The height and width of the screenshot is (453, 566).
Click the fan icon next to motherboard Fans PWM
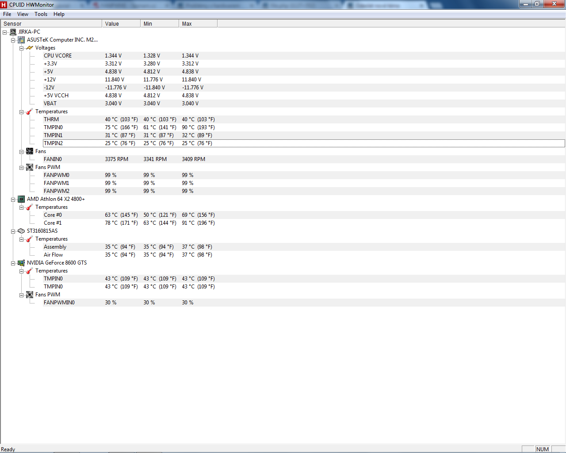tap(30, 167)
